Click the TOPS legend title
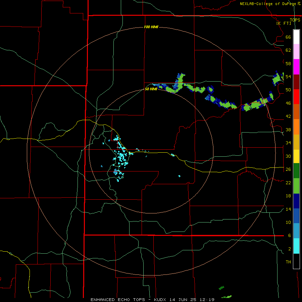Screen dimensions: 302x302 point(295,20)
